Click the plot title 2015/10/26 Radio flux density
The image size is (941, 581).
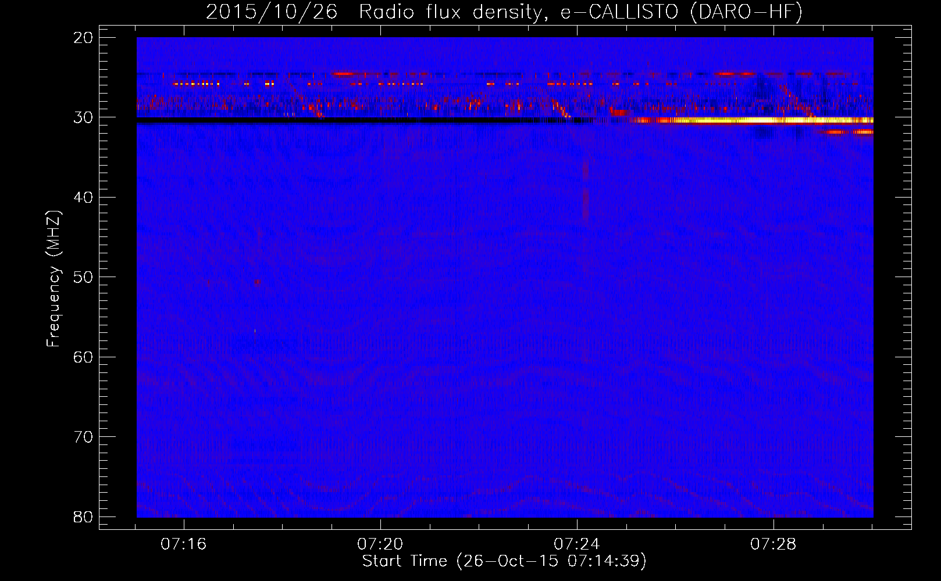pyautogui.click(x=504, y=12)
